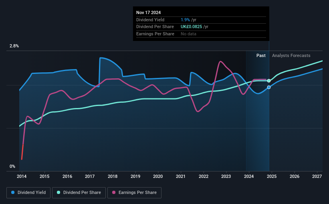Click the 2016 x-axis label

pos(67,176)
